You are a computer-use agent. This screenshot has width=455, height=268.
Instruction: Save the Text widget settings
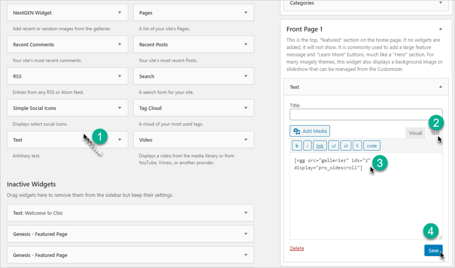[433, 250]
